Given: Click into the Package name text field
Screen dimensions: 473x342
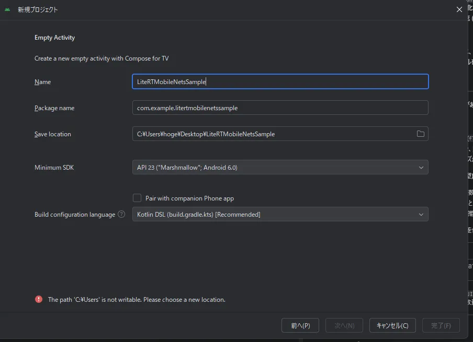Looking at the screenshot, I should [280, 108].
